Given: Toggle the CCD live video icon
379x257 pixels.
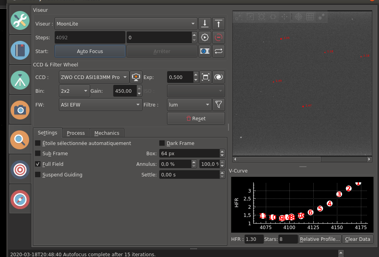Looking at the screenshot, I should click(136, 77).
